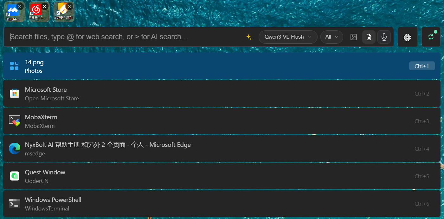
Task: Click the green sync refresh icon
Action: (431, 37)
